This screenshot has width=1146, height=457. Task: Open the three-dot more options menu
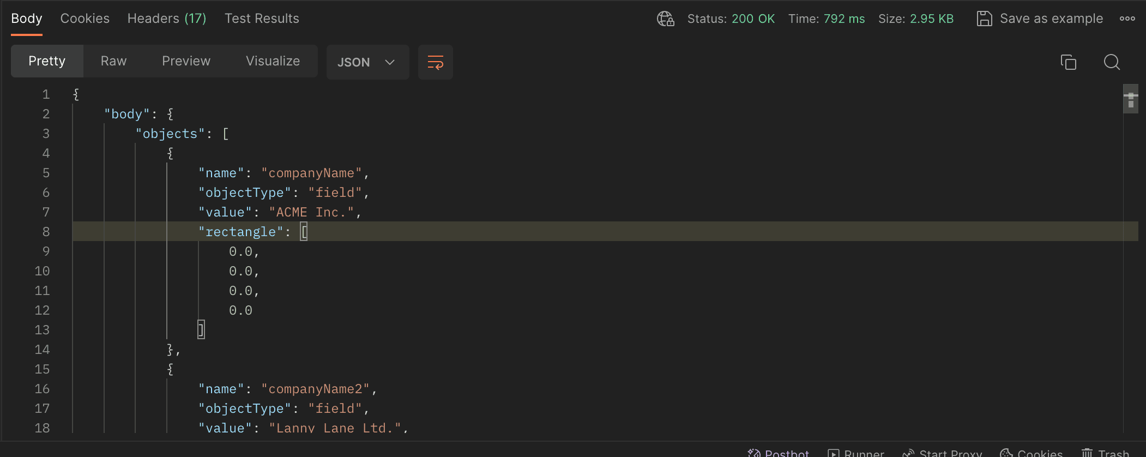click(x=1127, y=19)
